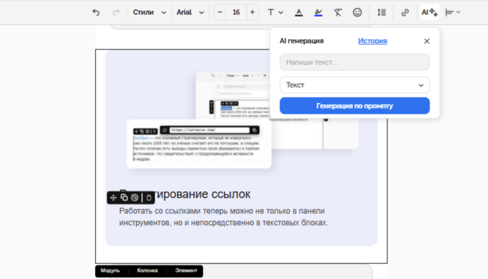
Task: Click the font size field showing 16
Action: click(236, 12)
